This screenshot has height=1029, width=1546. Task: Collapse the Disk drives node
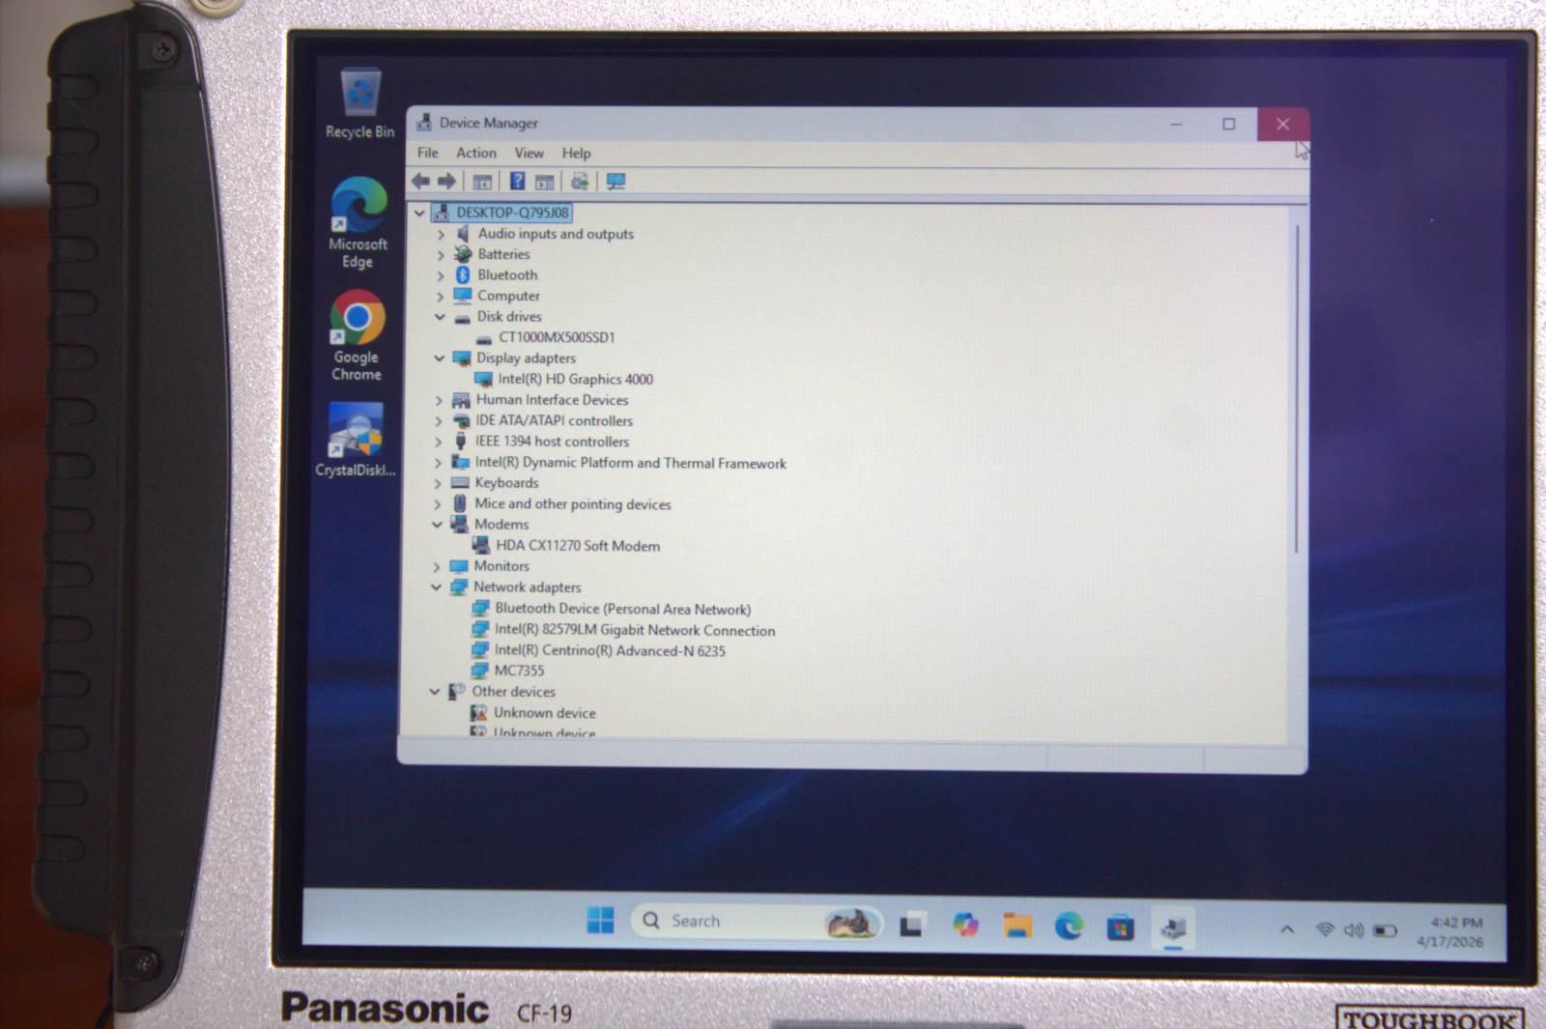coord(440,317)
